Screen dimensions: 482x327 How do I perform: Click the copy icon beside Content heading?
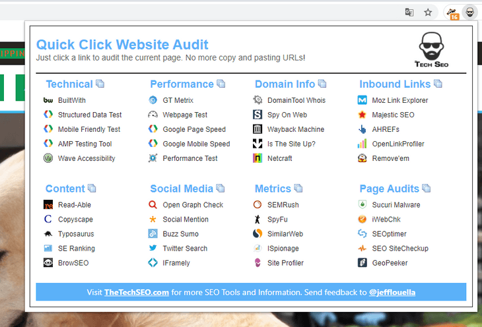tap(92, 188)
